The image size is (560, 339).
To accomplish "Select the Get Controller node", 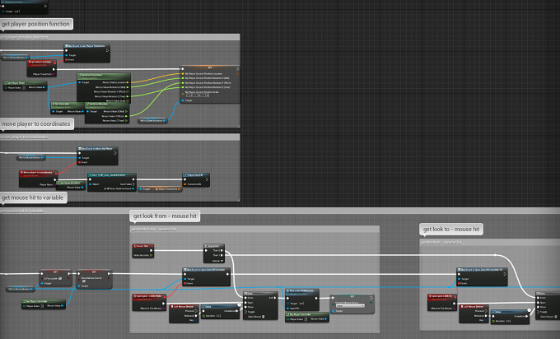I will [x=68, y=109].
